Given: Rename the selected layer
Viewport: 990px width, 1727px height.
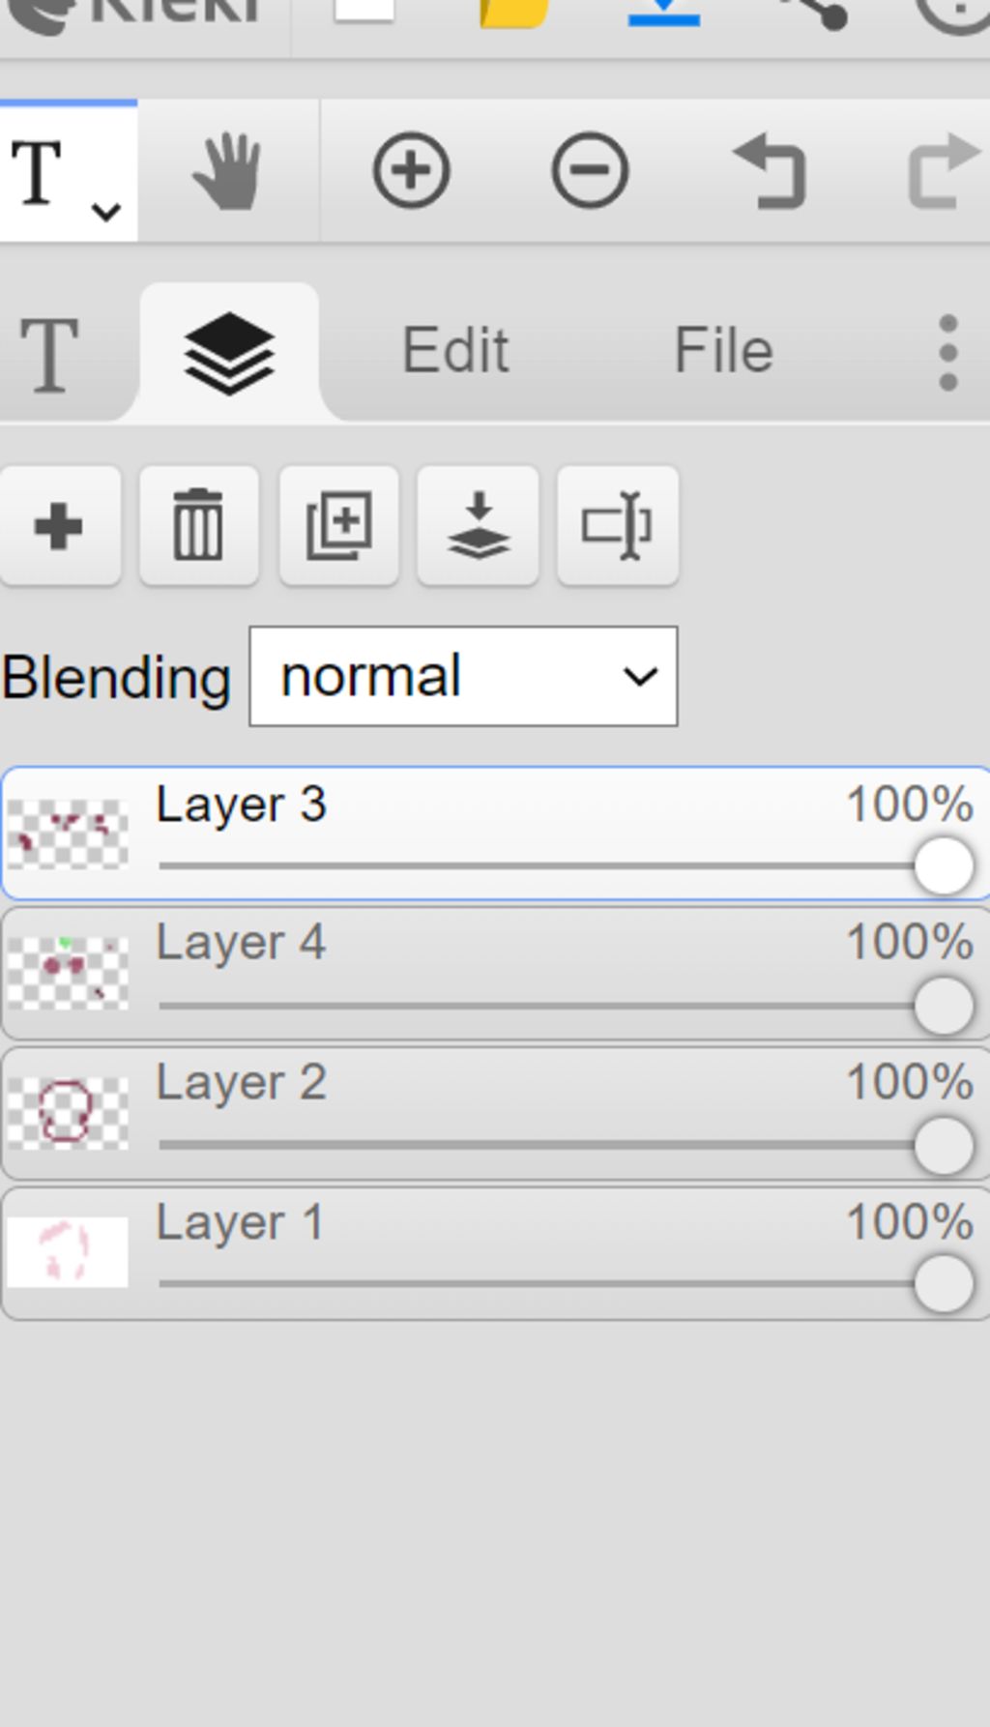Looking at the screenshot, I should pos(617,526).
